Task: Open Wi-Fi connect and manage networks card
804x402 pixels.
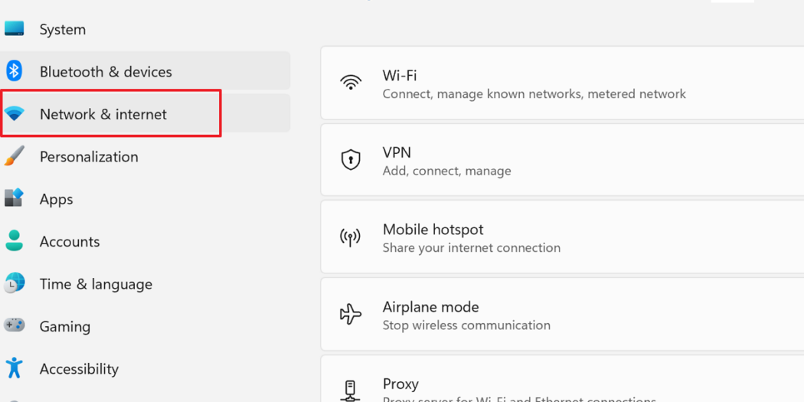Action: (x=534, y=84)
